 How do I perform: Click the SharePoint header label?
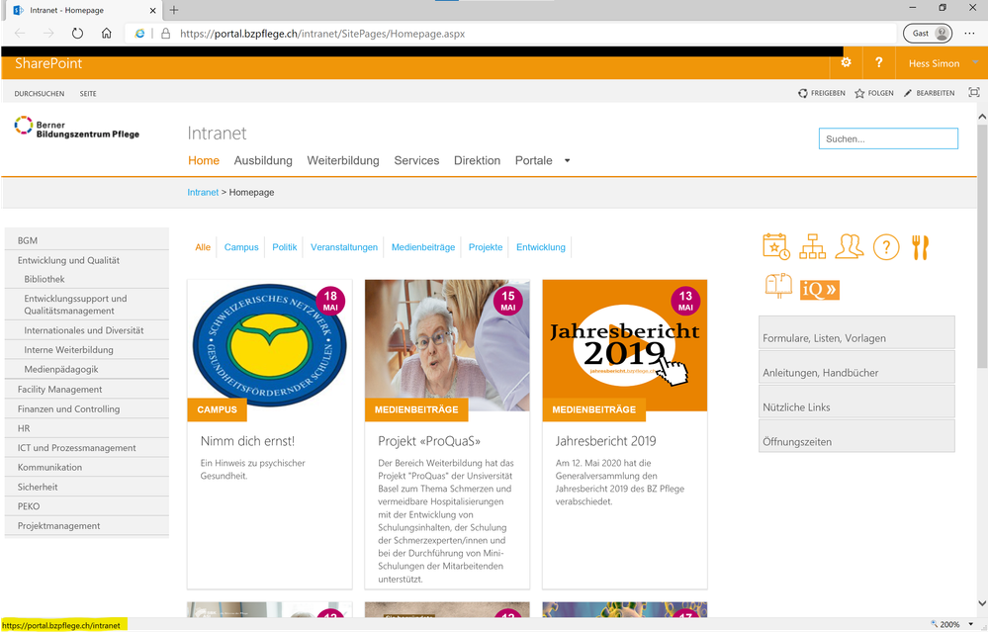pos(48,63)
